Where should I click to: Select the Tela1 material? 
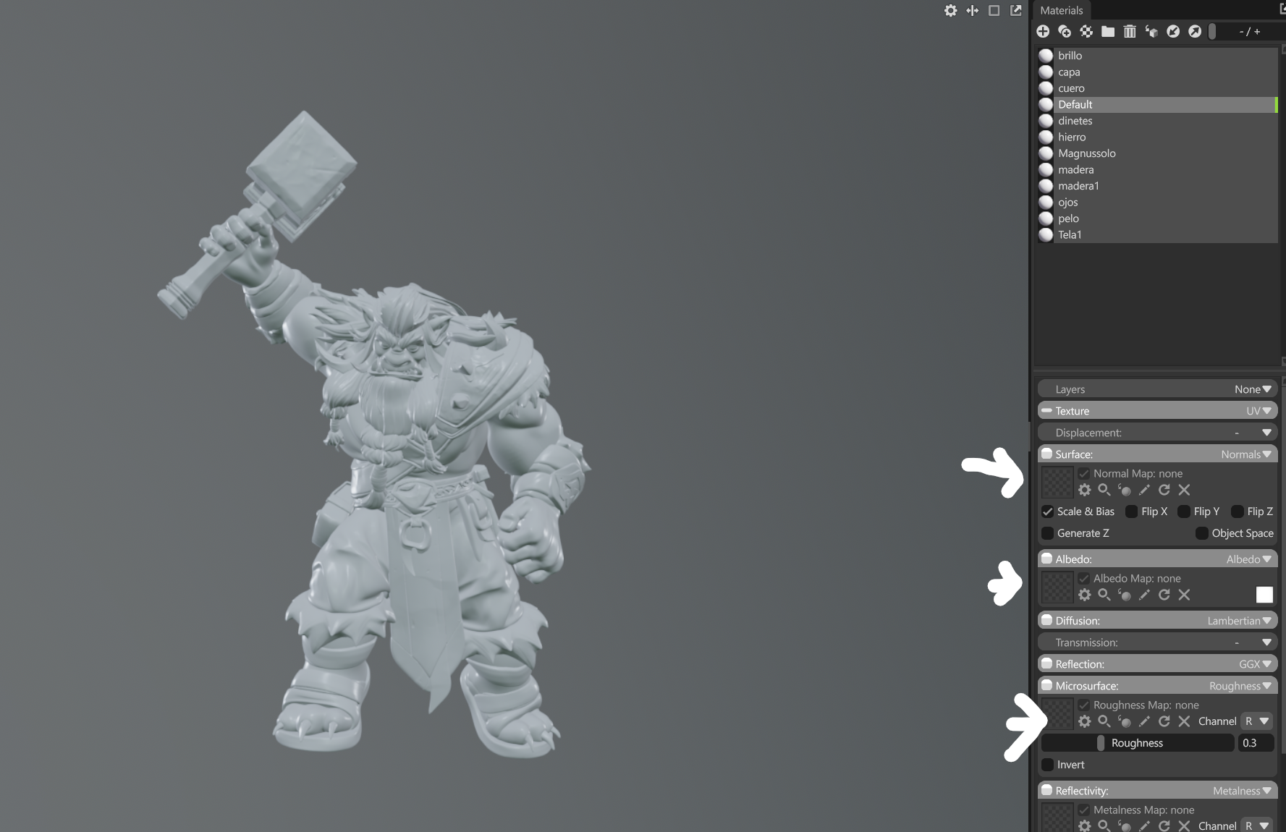[x=1157, y=235]
